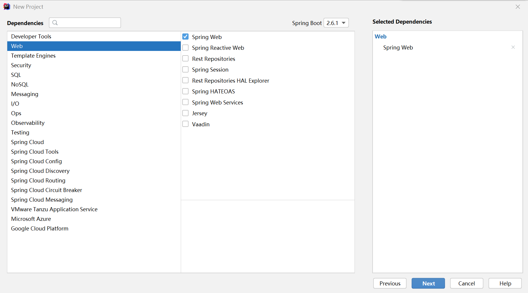
Task: Select the Developer Tools category
Action: (x=94, y=36)
